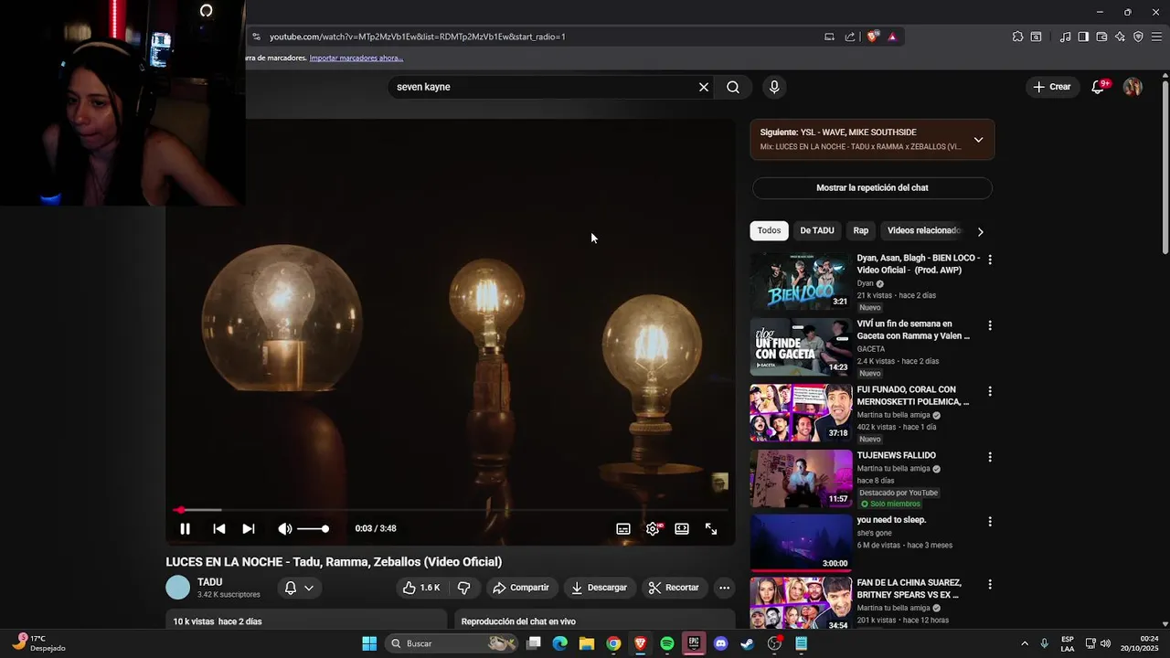
Task: Open the share icon in address bar
Action: point(850,37)
